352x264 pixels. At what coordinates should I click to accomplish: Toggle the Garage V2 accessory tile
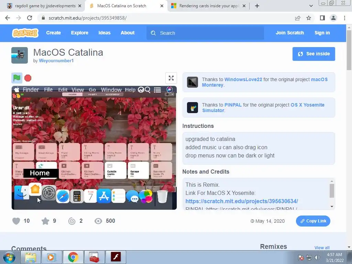pos(138,170)
